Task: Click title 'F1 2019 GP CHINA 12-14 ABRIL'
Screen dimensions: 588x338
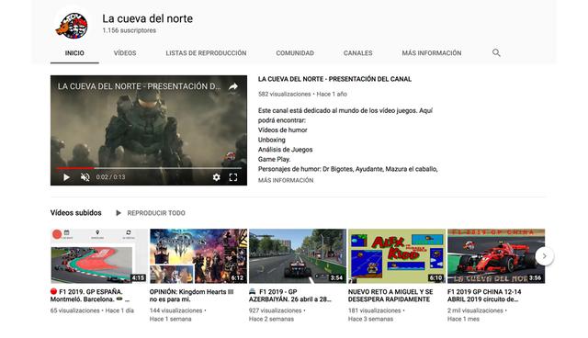Action: [484, 295]
